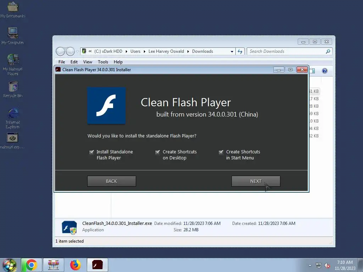
Task: Show hidden tray icons arrow
Action: 310,265
